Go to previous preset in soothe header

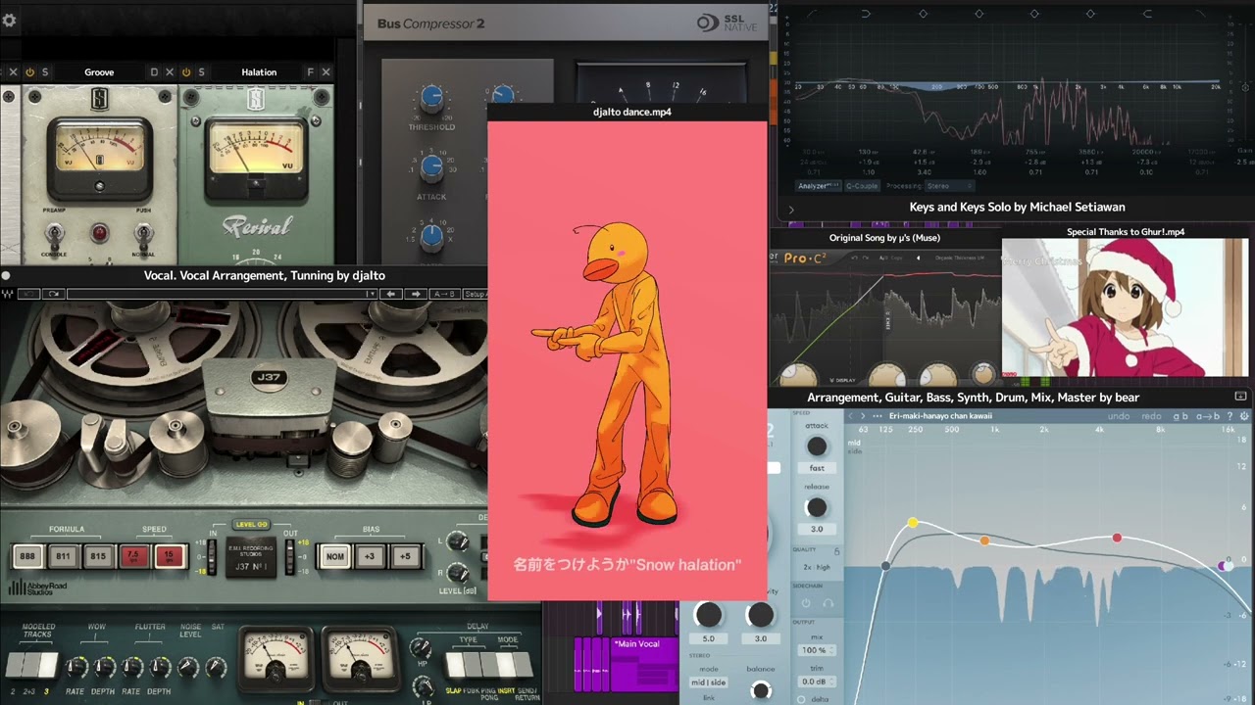(x=849, y=416)
